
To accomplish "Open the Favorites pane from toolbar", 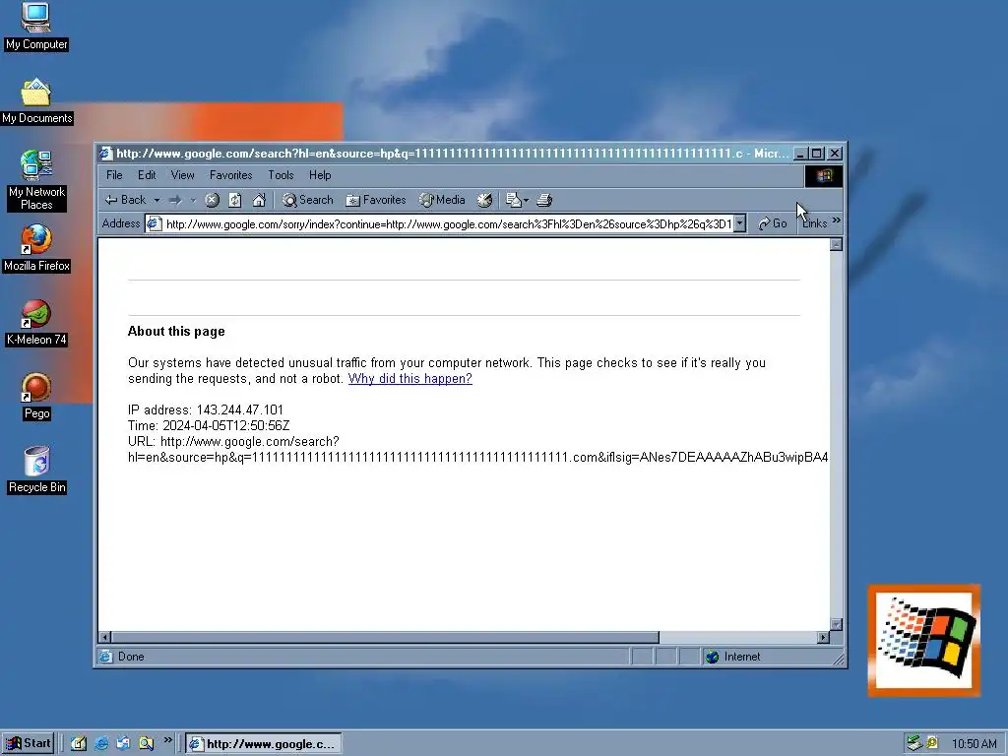I will point(376,200).
